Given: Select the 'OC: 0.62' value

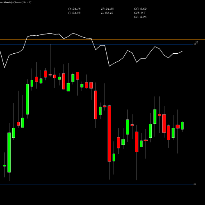Looking at the screenshot, I should (x=140, y=9).
